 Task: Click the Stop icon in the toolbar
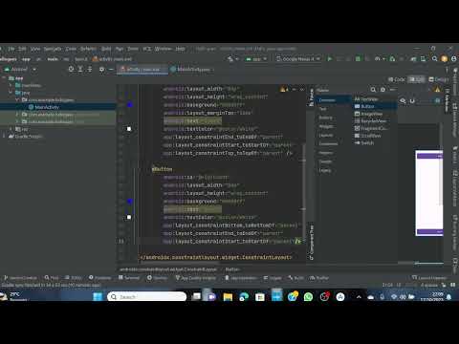pos(402,59)
